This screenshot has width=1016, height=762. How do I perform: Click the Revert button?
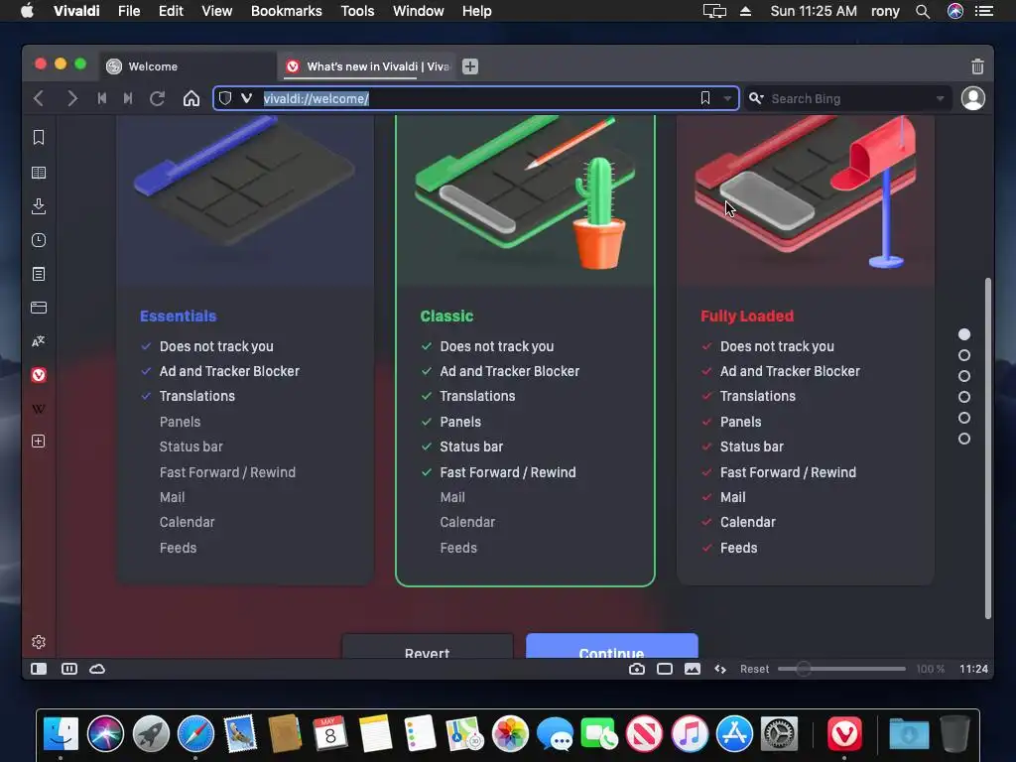[x=427, y=646]
